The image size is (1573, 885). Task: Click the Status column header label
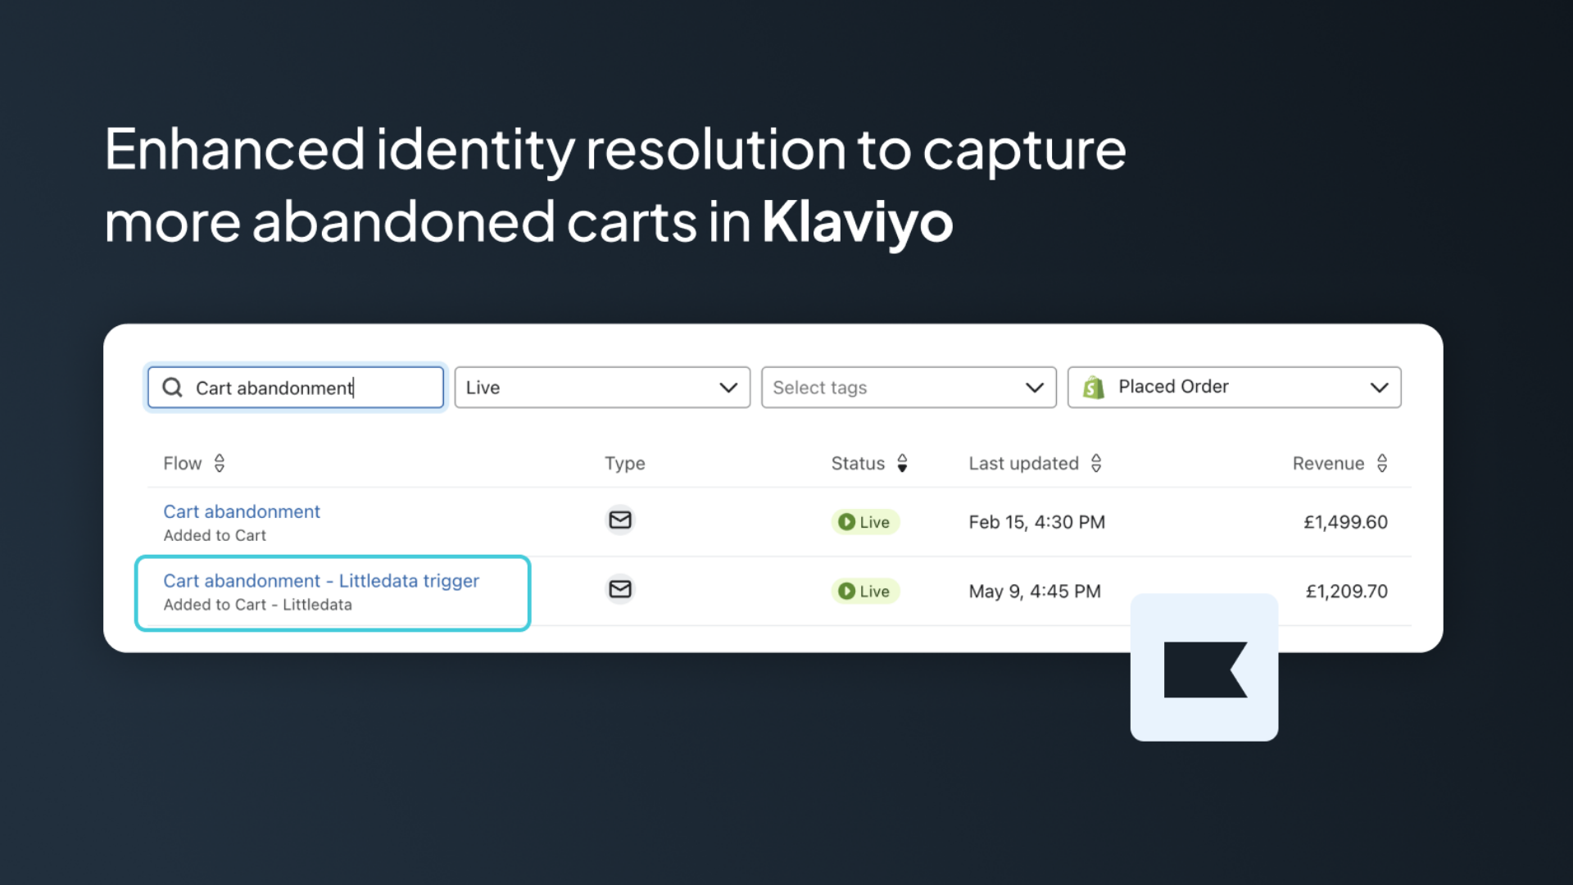(858, 464)
